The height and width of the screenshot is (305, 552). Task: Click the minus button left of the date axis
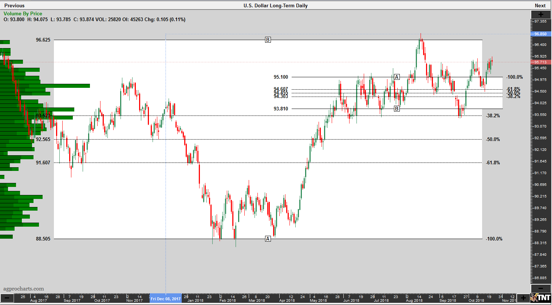(x=7, y=298)
